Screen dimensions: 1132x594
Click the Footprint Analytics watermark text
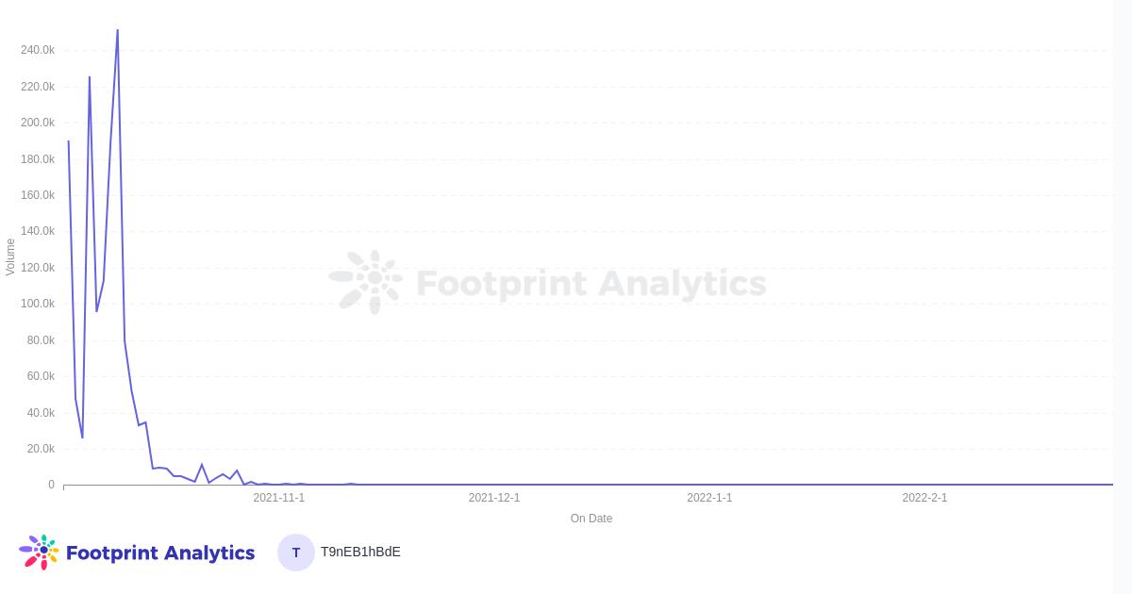[x=591, y=283]
